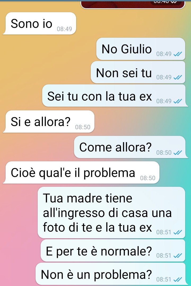Tap double-check icon on 'Sei tu con la tua ex'
Screen dimensions: 191x286
pos(177,101)
